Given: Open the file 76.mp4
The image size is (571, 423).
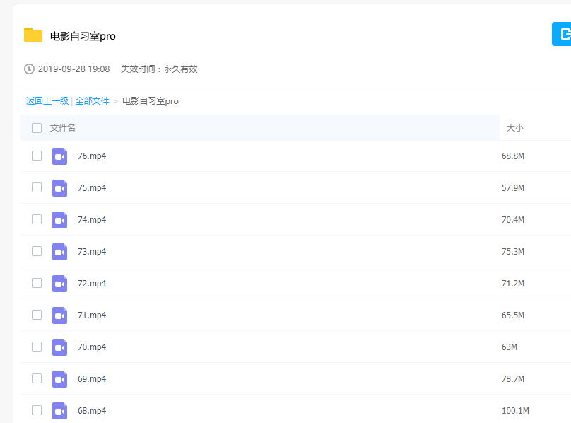Looking at the screenshot, I should point(92,156).
